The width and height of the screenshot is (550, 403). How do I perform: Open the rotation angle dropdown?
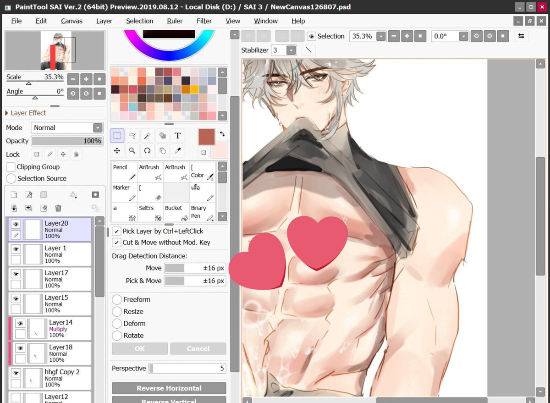[x=463, y=36]
